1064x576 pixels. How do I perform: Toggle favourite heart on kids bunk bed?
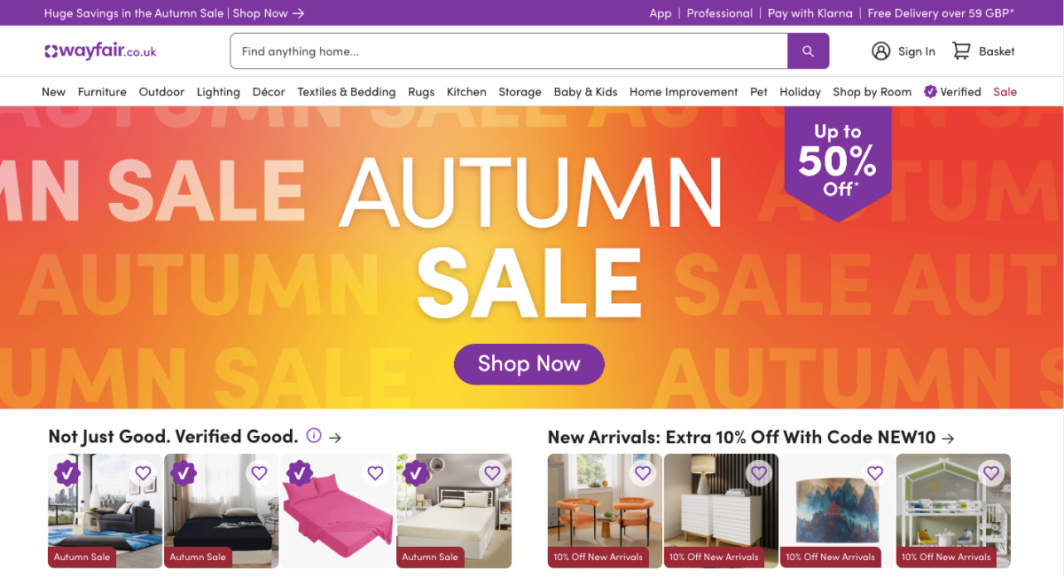pyautogui.click(x=991, y=473)
